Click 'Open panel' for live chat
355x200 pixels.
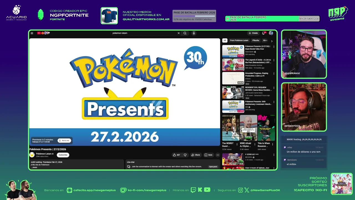coord(213,167)
